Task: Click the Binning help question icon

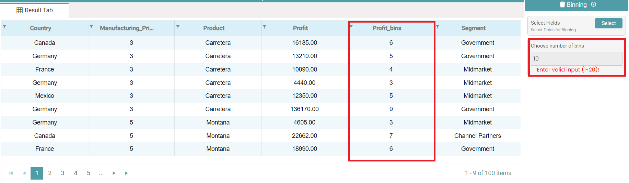Action: coord(593,4)
